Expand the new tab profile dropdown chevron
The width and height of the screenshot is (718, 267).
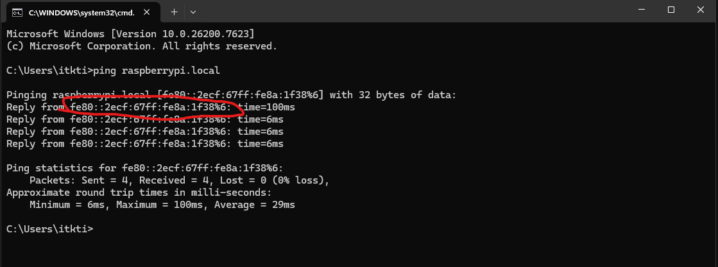point(193,12)
